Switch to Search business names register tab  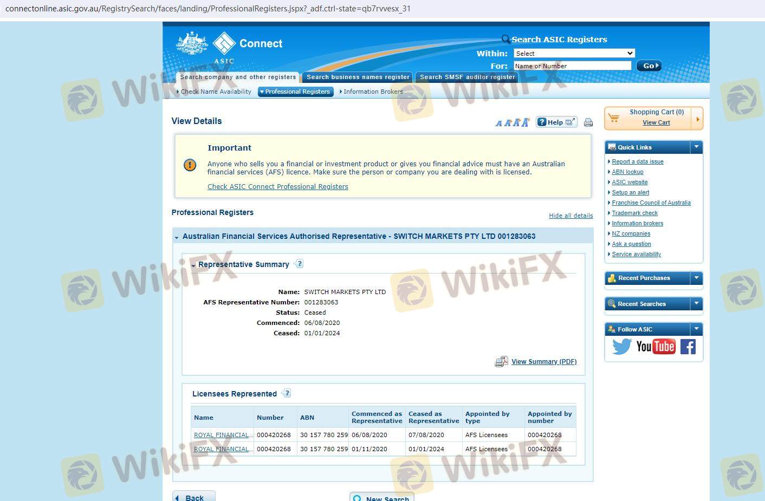click(358, 77)
